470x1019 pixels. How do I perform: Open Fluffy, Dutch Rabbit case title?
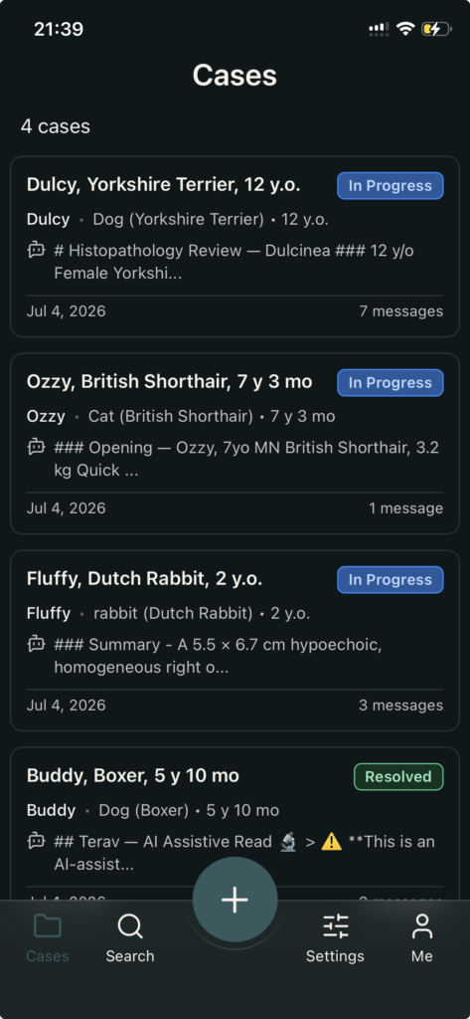pyautogui.click(x=145, y=579)
